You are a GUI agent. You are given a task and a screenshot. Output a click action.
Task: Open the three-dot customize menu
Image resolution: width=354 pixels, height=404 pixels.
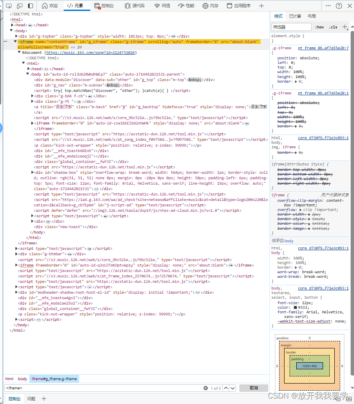328,6
